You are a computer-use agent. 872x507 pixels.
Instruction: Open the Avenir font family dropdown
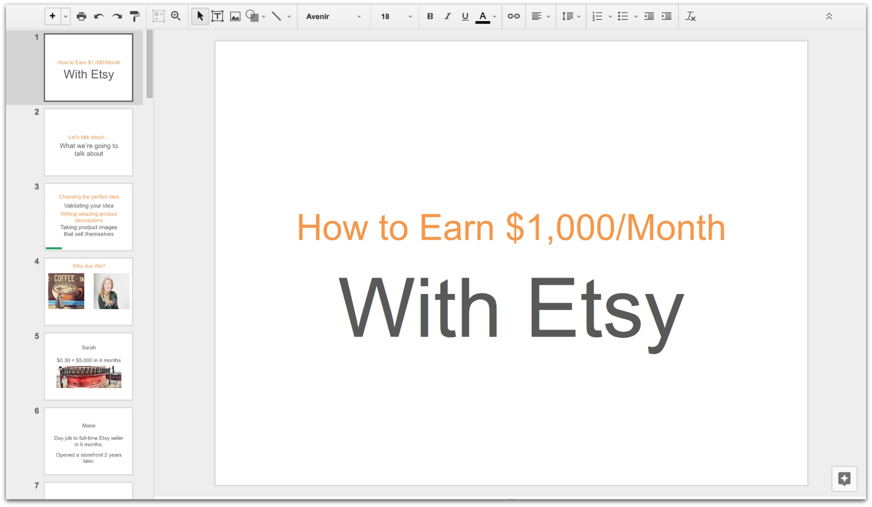(333, 16)
